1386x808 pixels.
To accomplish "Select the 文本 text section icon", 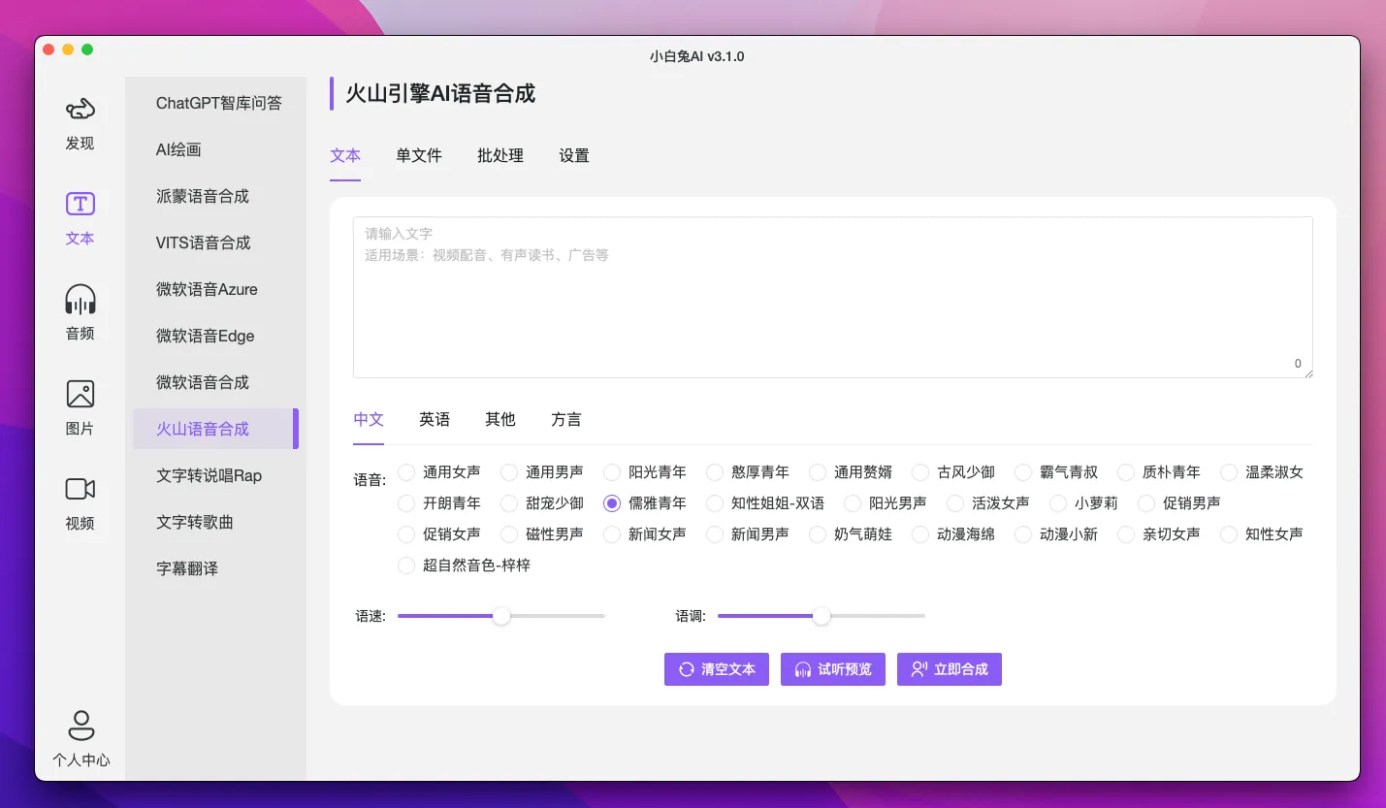I will tap(80, 204).
